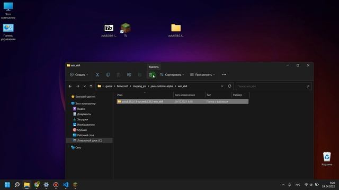Open the Просмотреть (View) dropdown
Screen dimensions: 339x190
202,75
